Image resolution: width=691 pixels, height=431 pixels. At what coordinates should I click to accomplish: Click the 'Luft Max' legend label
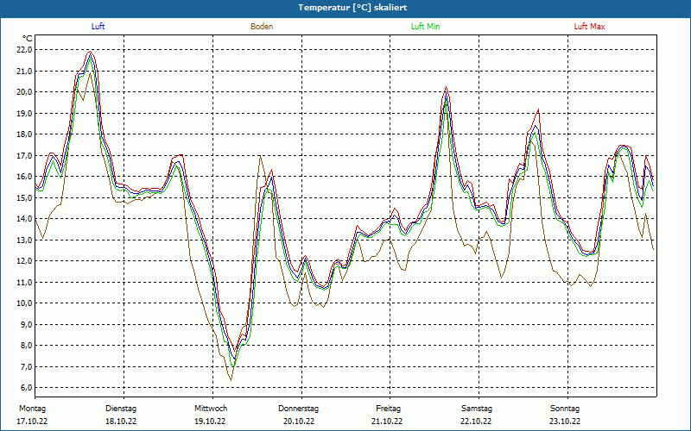coord(589,27)
